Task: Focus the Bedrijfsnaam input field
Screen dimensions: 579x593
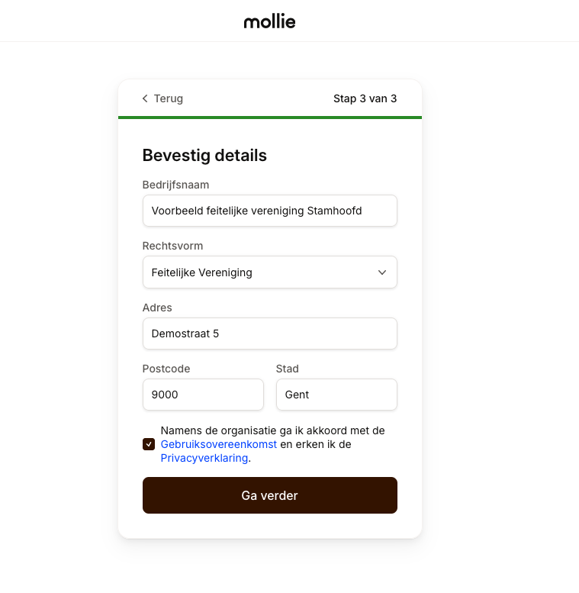Action: [269, 211]
